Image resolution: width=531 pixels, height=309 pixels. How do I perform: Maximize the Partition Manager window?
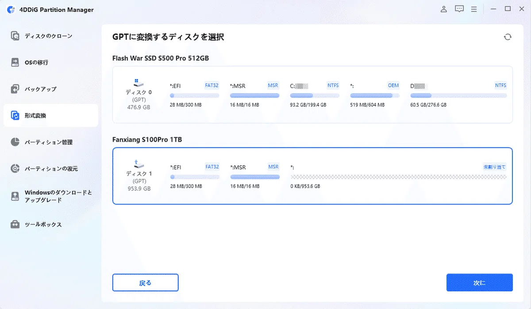coord(508,9)
